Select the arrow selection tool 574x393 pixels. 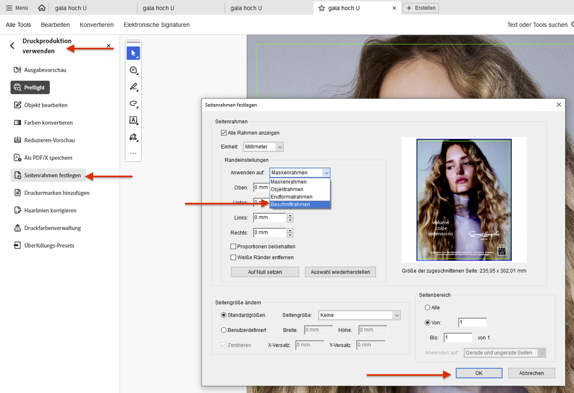click(x=133, y=54)
